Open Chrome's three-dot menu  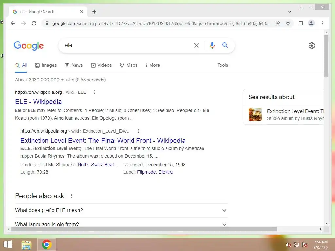[322, 23]
